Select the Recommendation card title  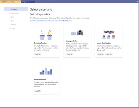(x=40, y=79)
